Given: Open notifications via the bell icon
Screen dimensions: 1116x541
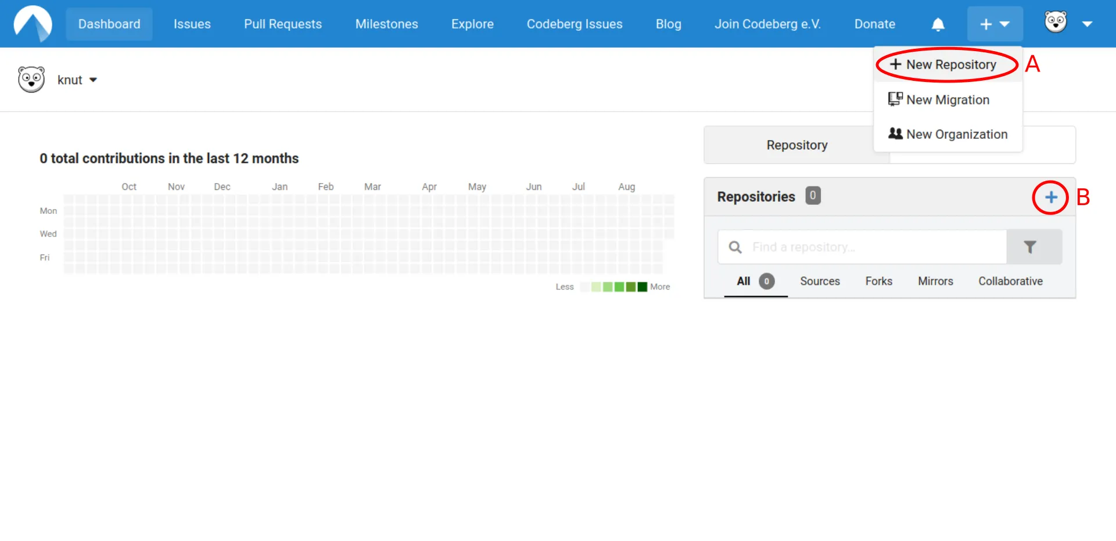Looking at the screenshot, I should (938, 24).
